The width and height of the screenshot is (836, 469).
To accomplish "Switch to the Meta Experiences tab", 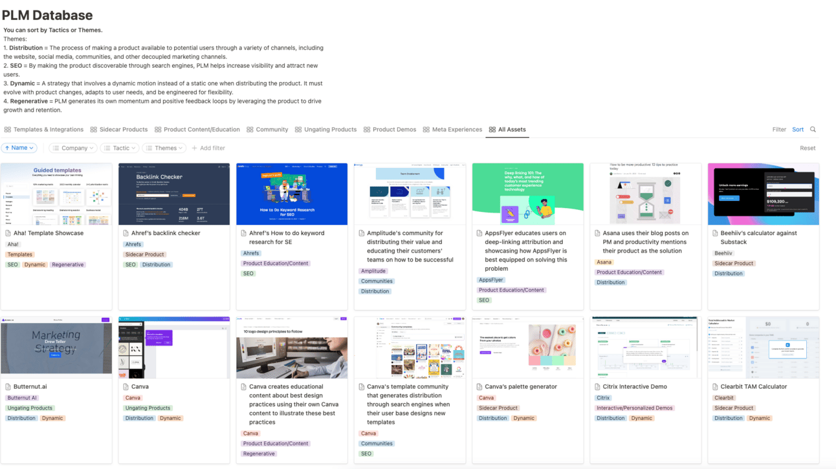I will 452,129.
